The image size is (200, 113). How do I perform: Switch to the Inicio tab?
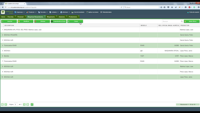click(x=3, y=17)
